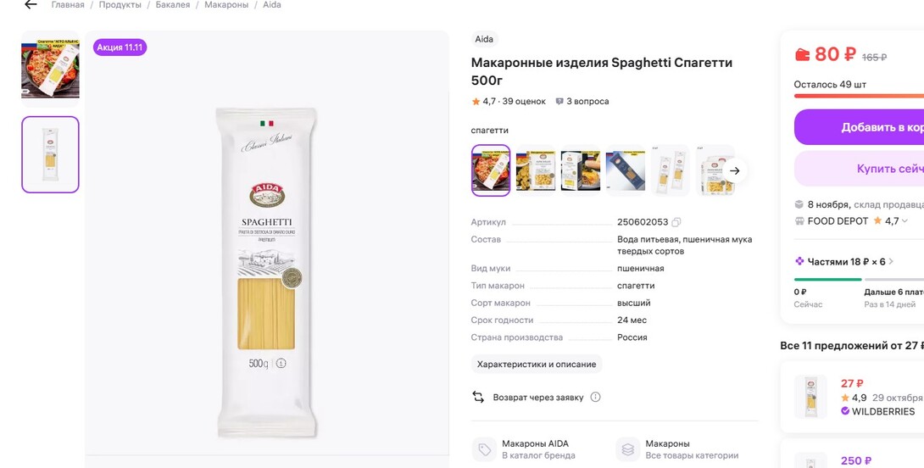
Task: Open the Макароны all-category stack icon
Action: pyautogui.click(x=628, y=449)
